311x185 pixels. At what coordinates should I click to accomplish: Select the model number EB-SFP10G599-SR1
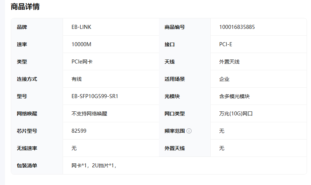click(x=95, y=96)
